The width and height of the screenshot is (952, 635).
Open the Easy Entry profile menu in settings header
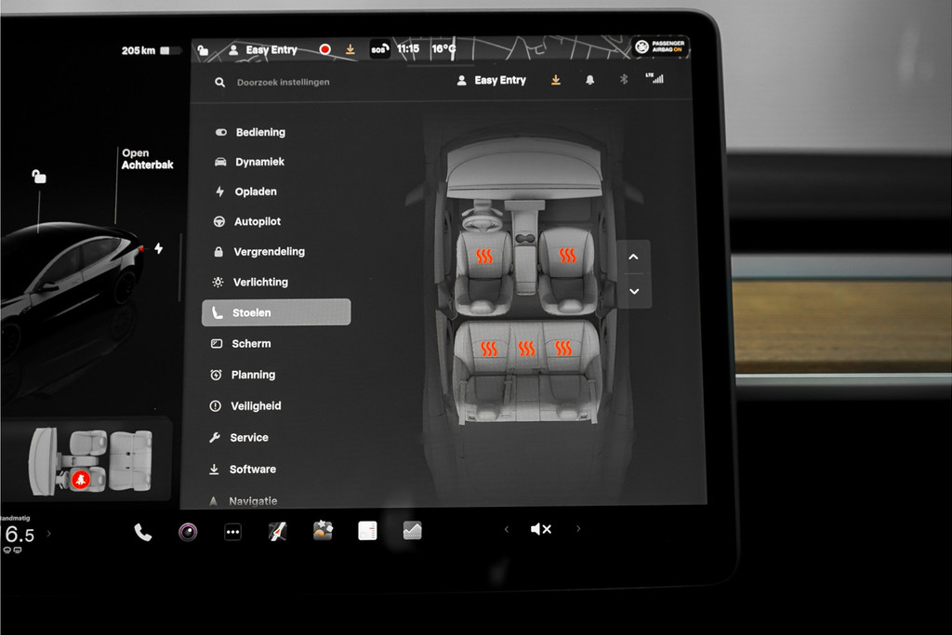[x=492, y=81]
